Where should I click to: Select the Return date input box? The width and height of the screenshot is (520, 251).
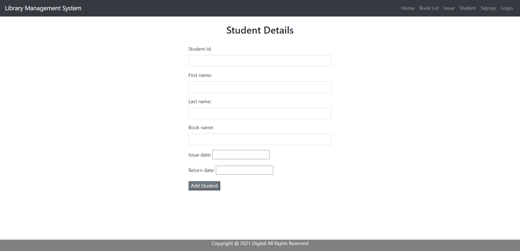tap(244, 170)
